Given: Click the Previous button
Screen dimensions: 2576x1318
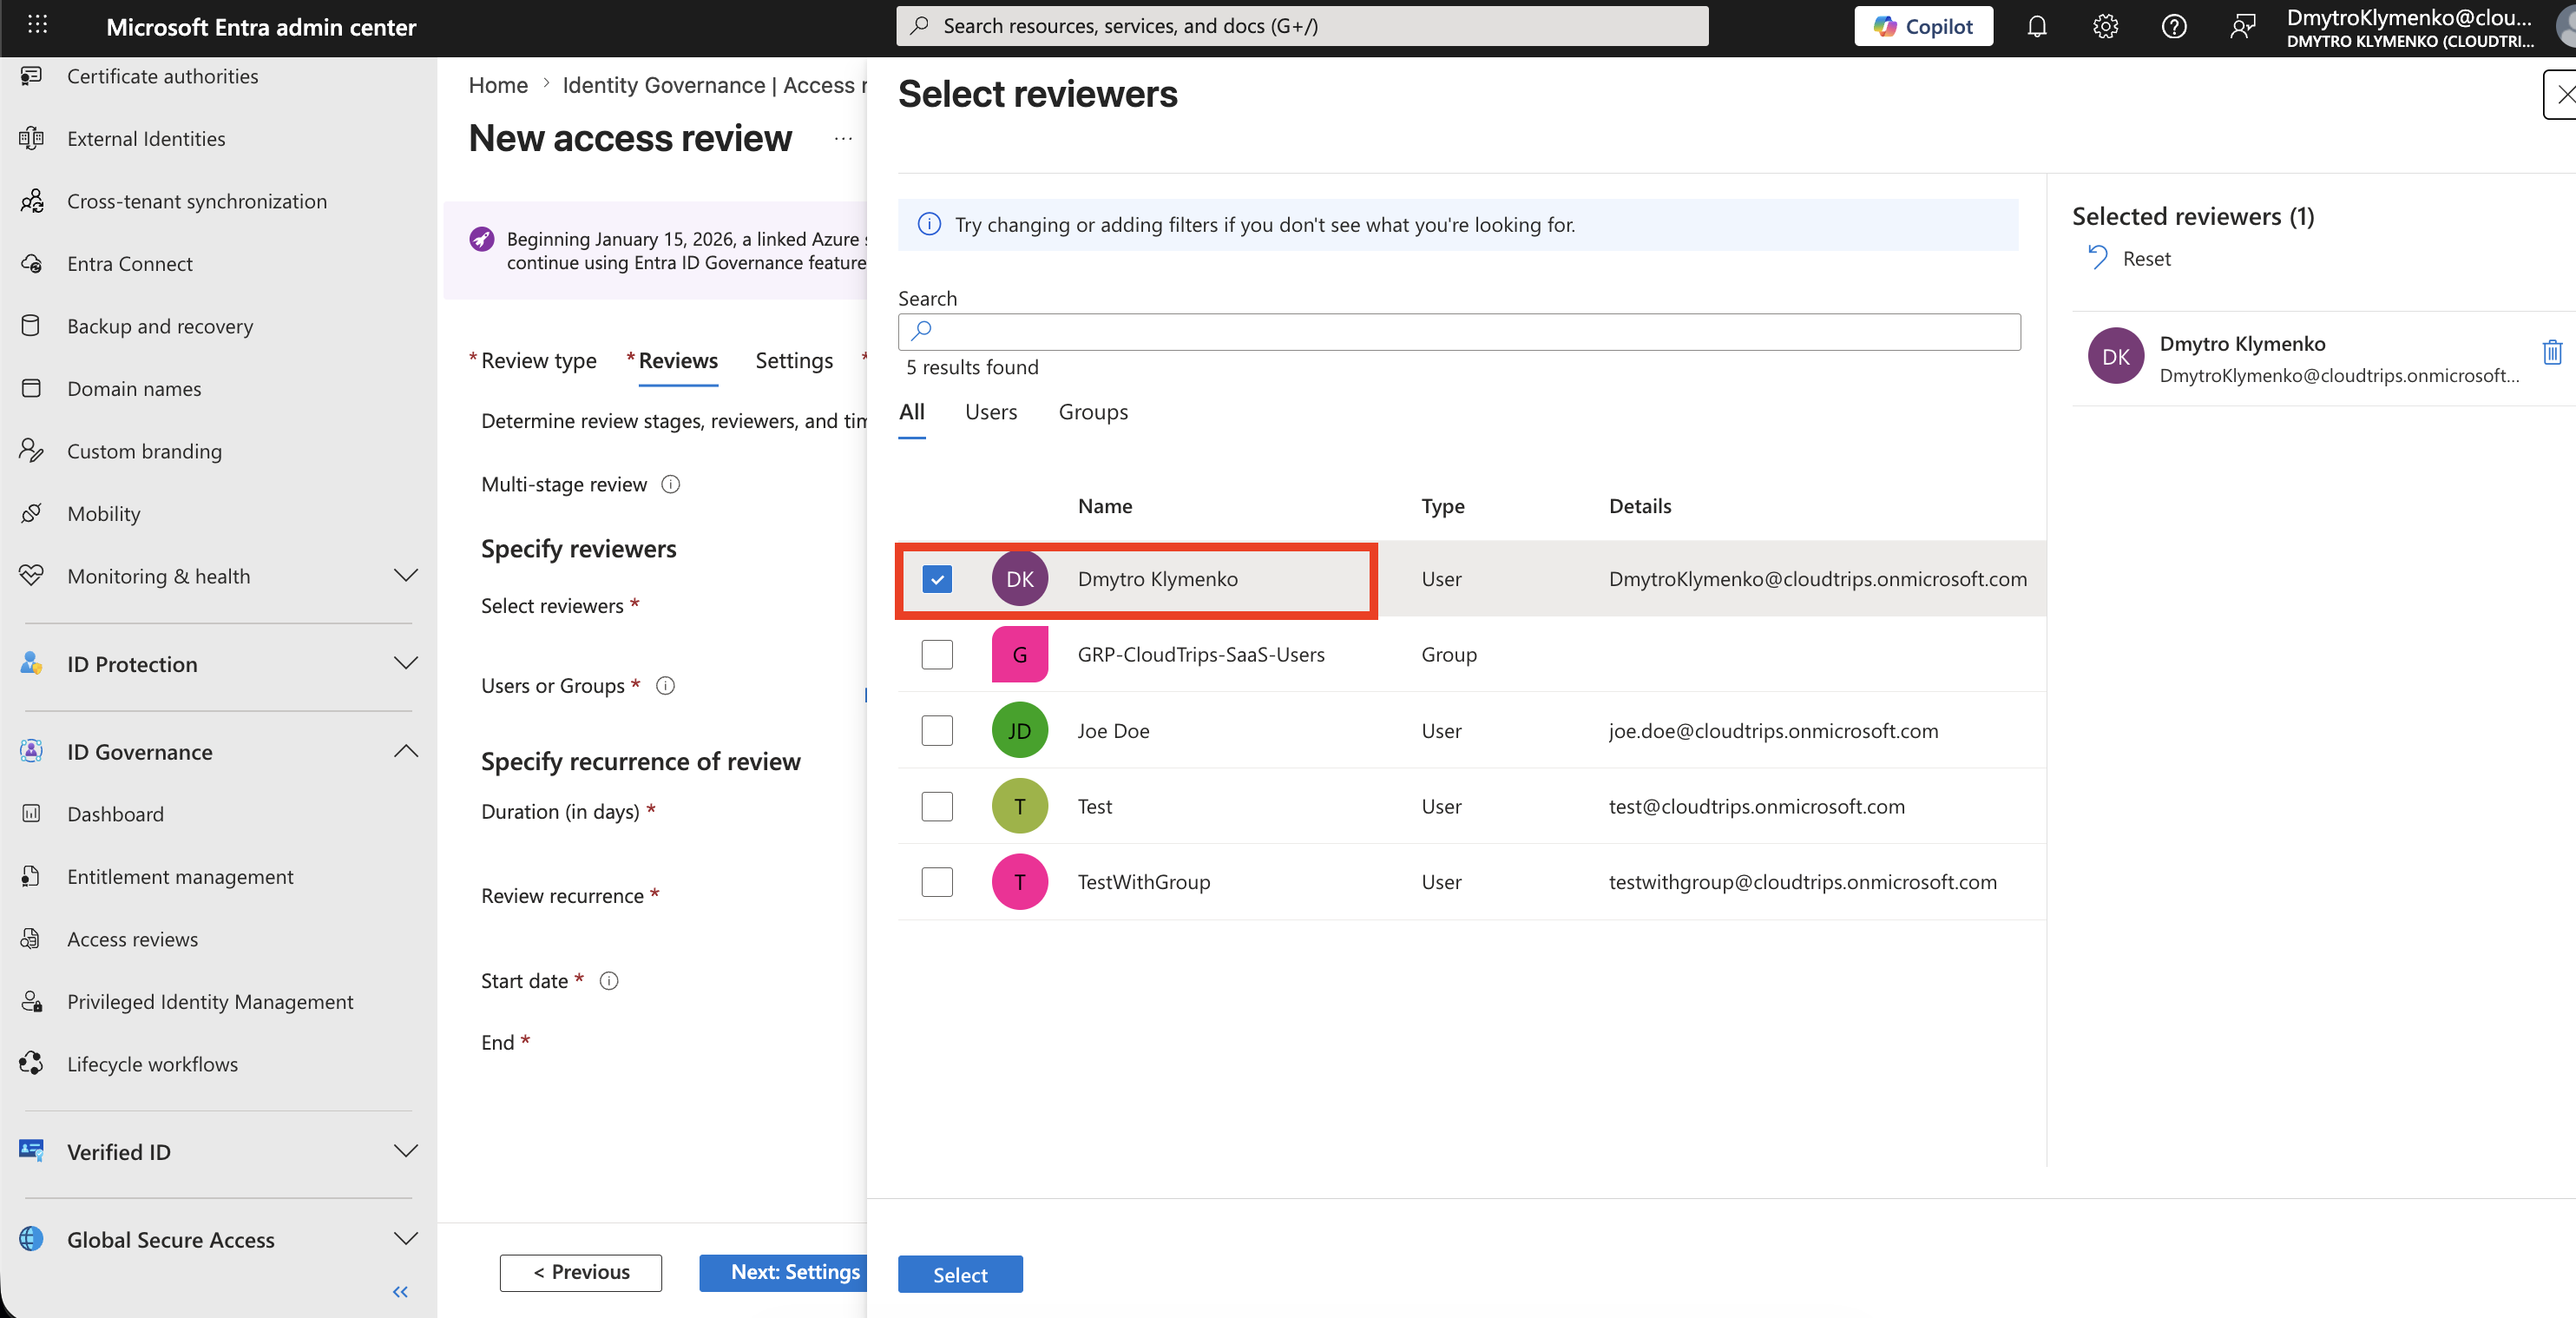Looking at the screenshot, I should pos(581,1273).
